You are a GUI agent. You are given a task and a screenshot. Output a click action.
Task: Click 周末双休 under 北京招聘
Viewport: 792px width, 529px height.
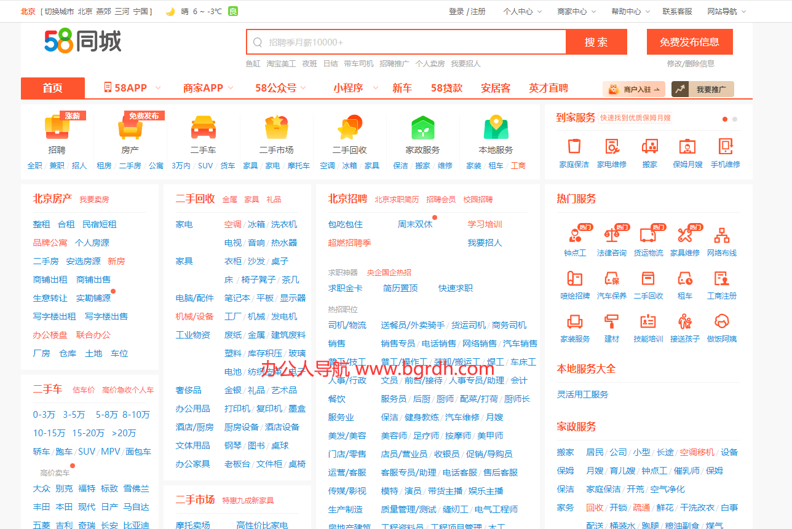415,224
